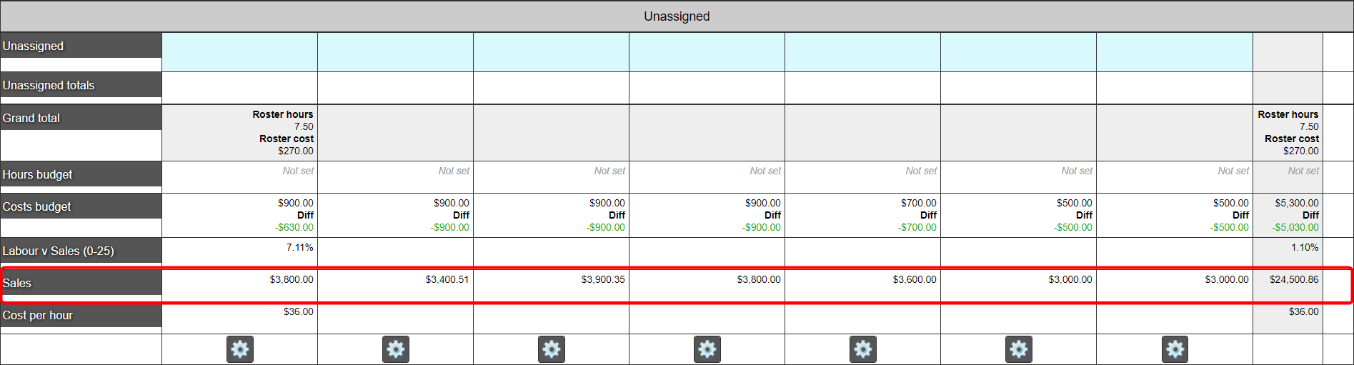The width and height of the screenshot is (1354, 365).
Task: Open the third column's gear settings icon
Action: tap(552, 349)
